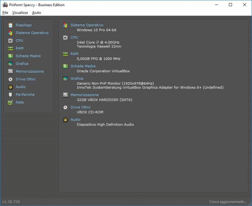252x206 pixels.
Task: Minimize the Speccy window
Action: click(x=217, y=5)
